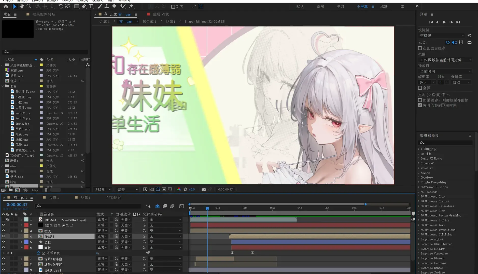Toggle the transparency grid in the viewer
The image size is (478, 274).
click(151, 189)
